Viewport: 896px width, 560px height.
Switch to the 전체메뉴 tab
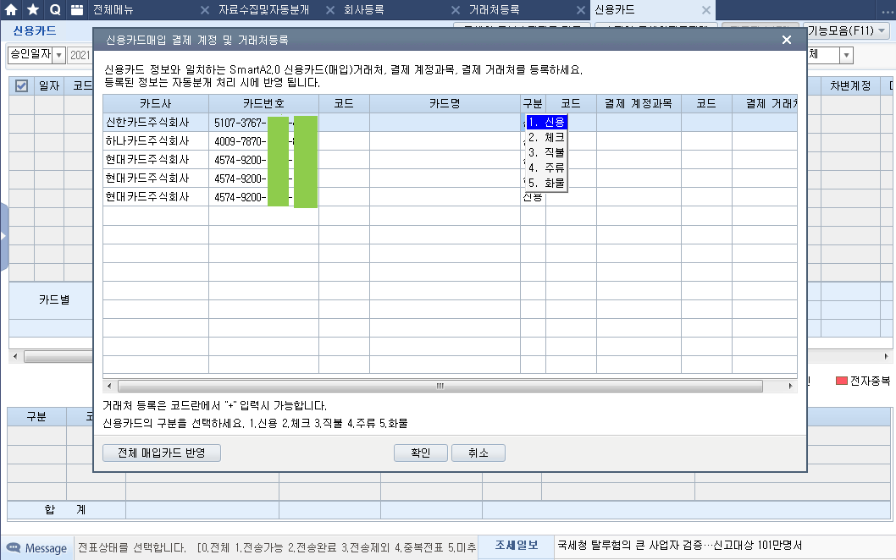click(113, 9)
